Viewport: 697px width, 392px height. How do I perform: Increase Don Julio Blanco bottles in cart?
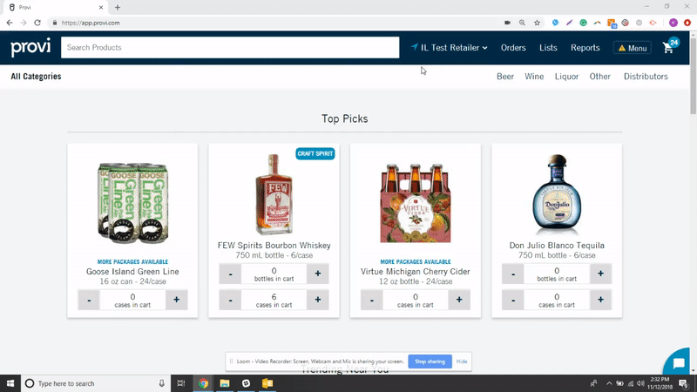(600, 274)
